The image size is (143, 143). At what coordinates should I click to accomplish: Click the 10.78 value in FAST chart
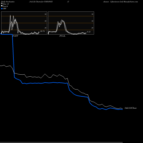pyautogui.click(x=42, y=31)
